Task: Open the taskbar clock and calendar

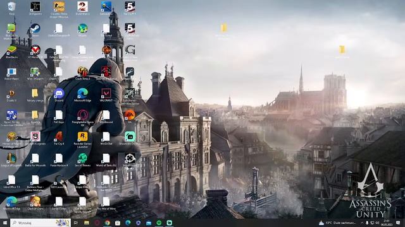Action: 387,223
